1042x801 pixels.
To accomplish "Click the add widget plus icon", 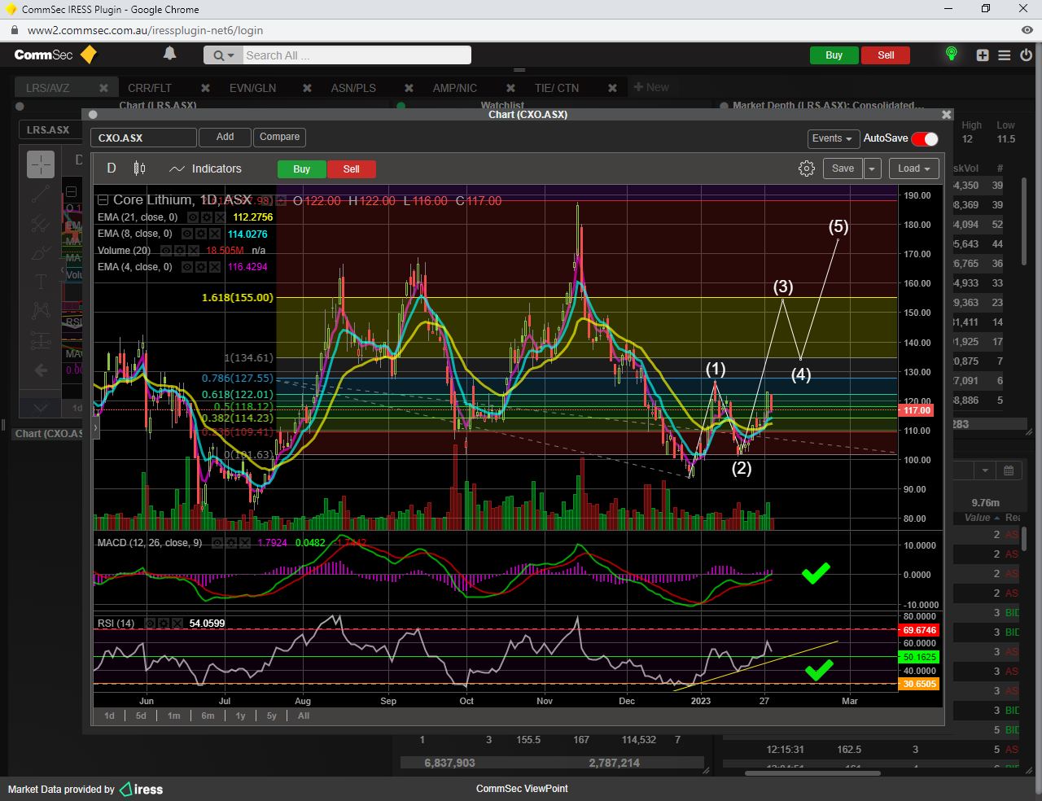I will (x=983, y=55).
